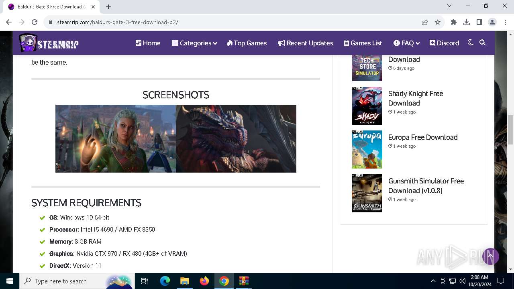514x289 pixels.
Task: Open the volume speaker tray icon
Action: [462, 281]
